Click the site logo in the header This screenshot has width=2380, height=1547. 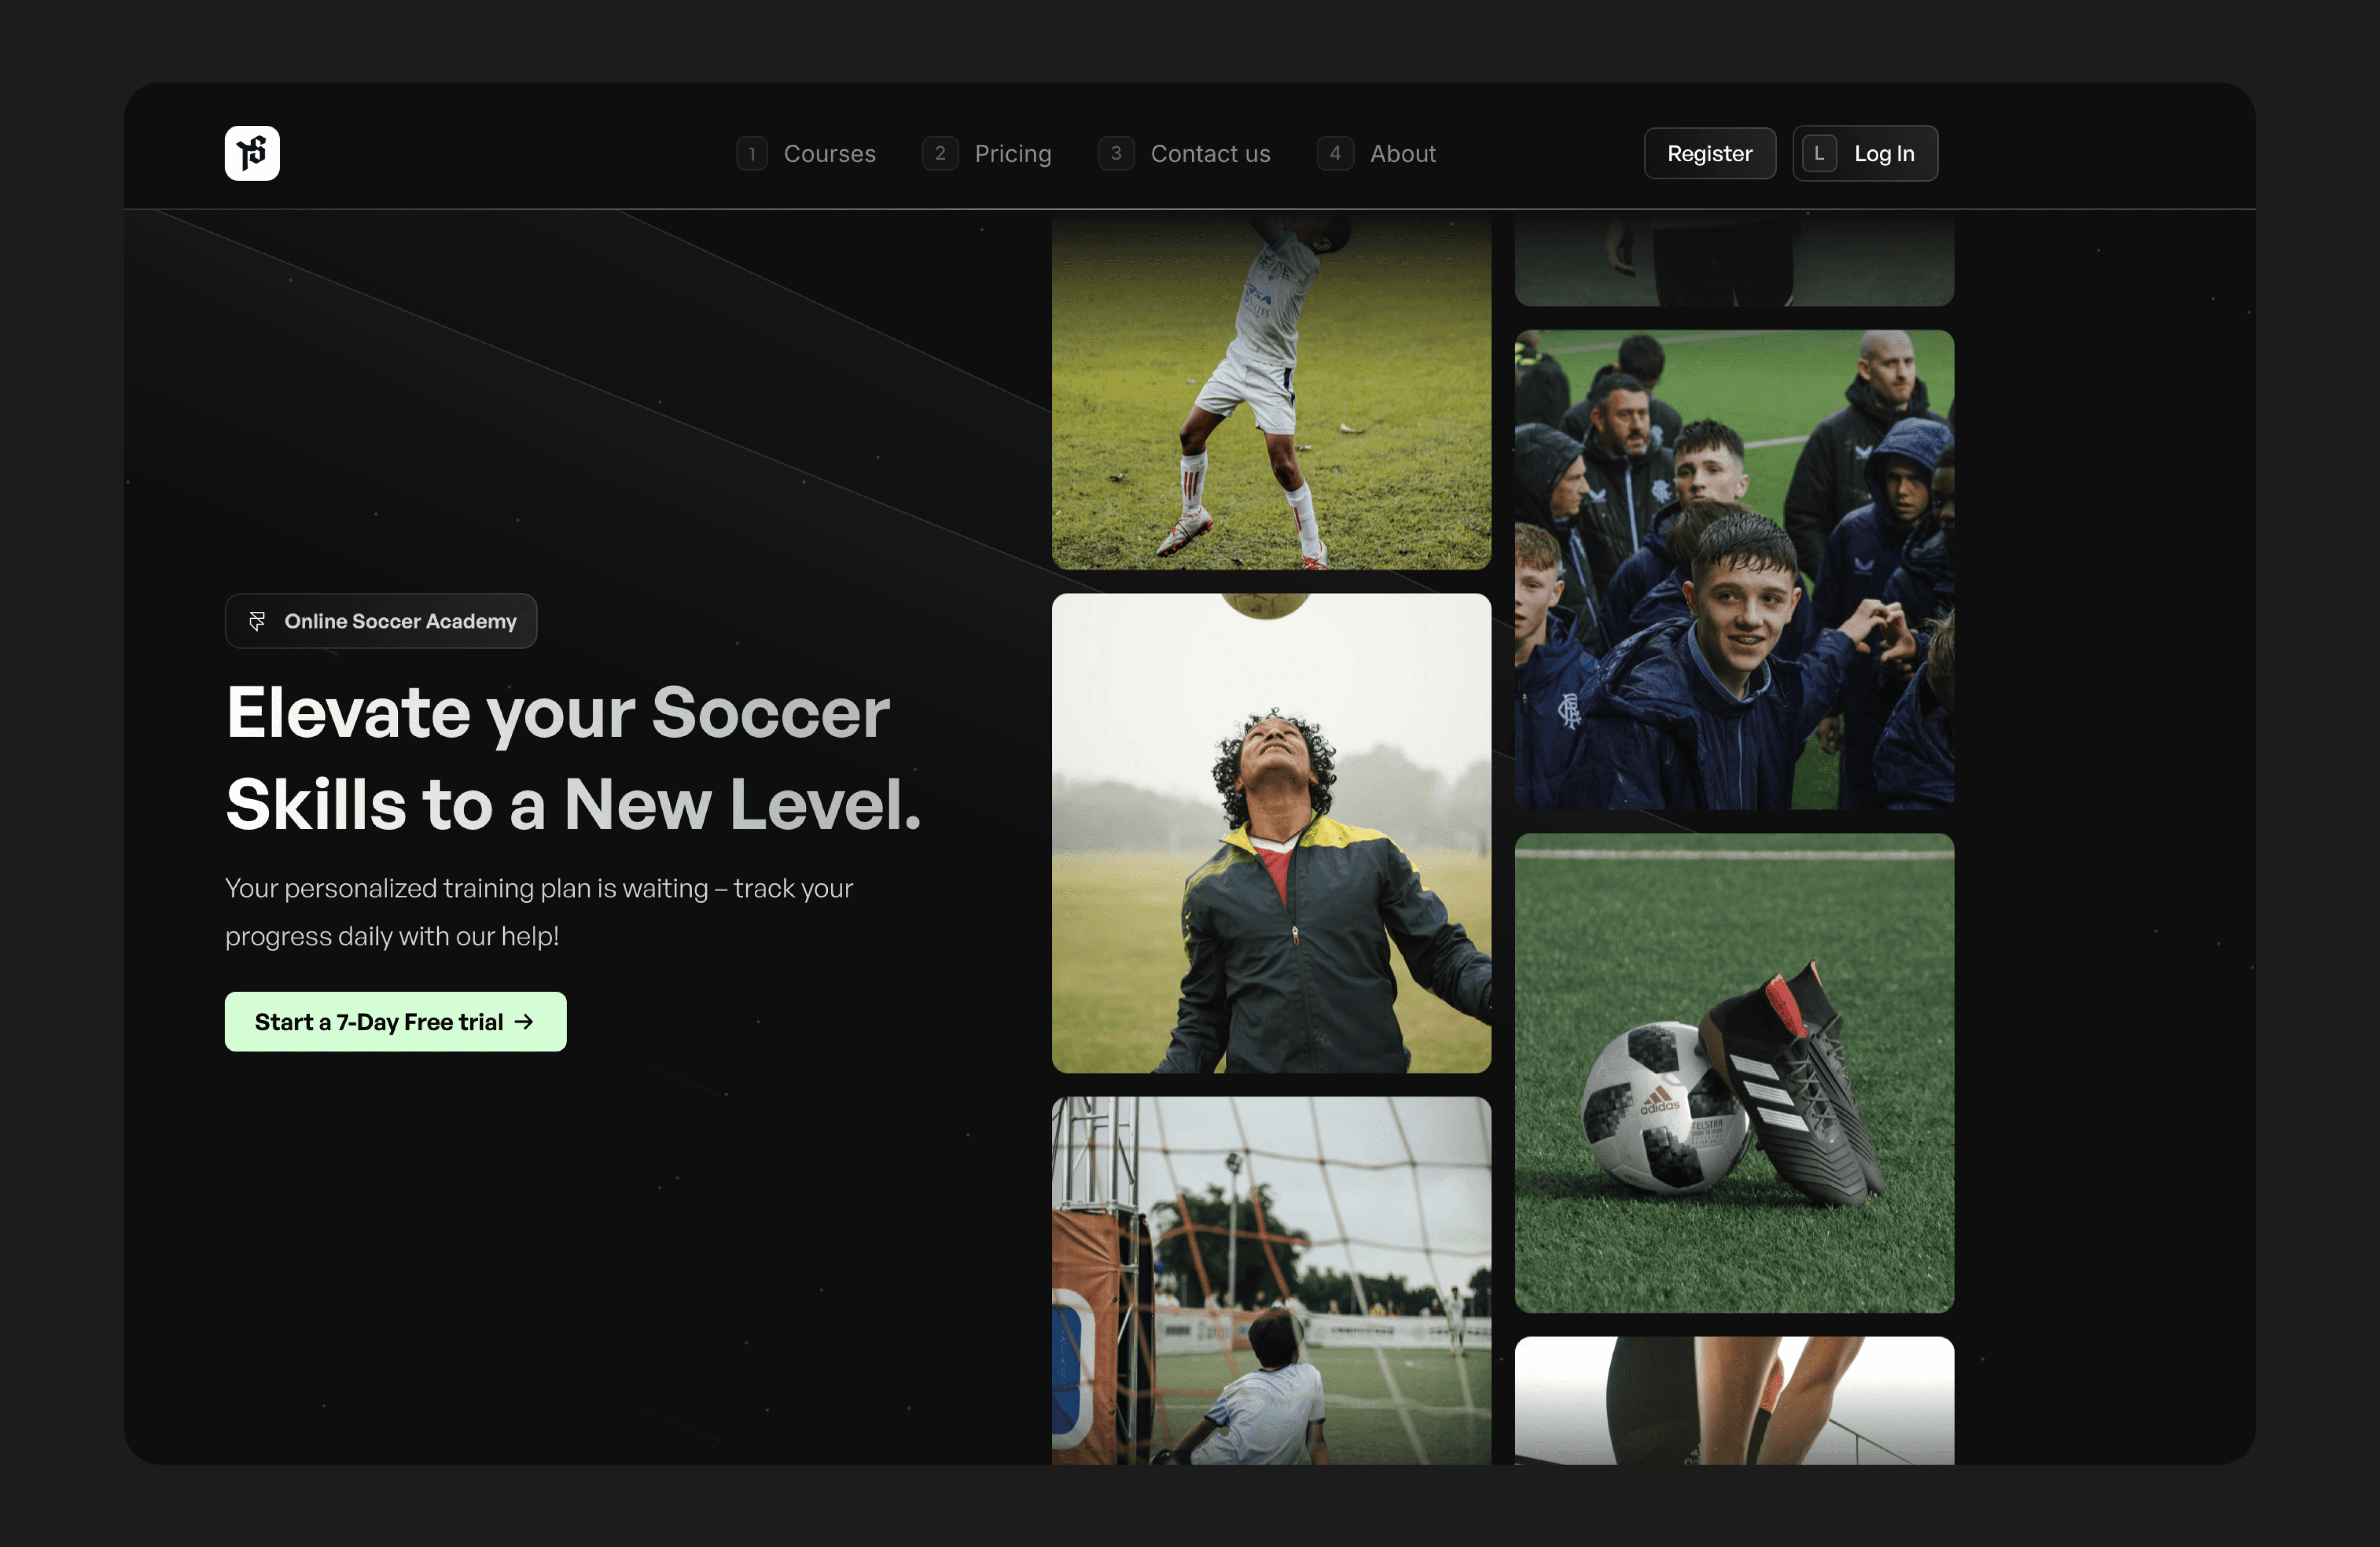pyautogui.click(x=252, y=153)
